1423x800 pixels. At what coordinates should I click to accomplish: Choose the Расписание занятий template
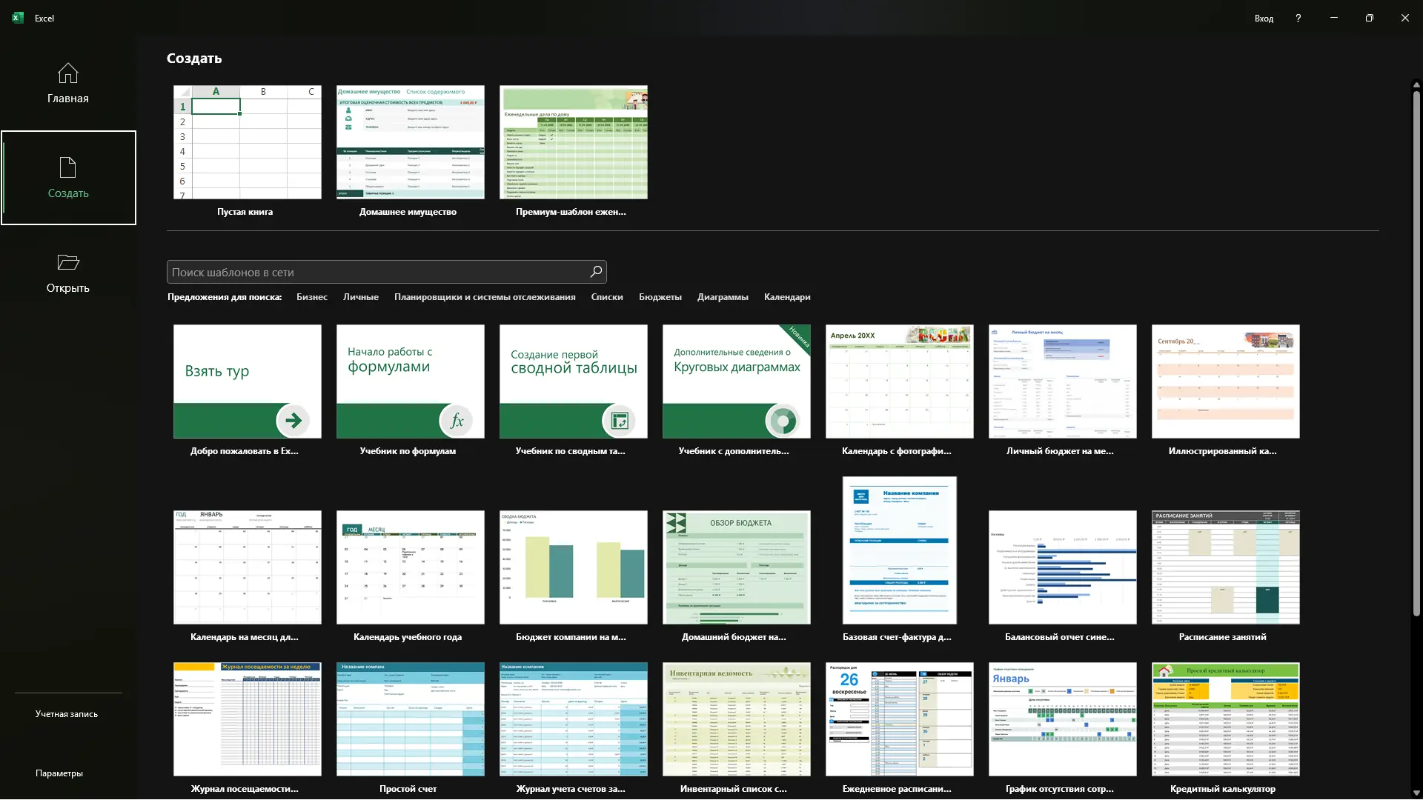tap(1225, 567)
